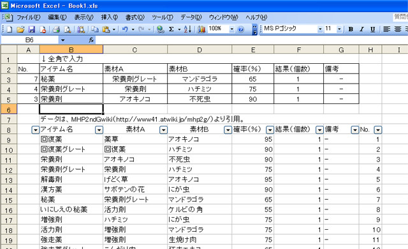Viewport: 408px width, 249px height.
Task: Select cell ケルビの角
Action: point(200,209)
